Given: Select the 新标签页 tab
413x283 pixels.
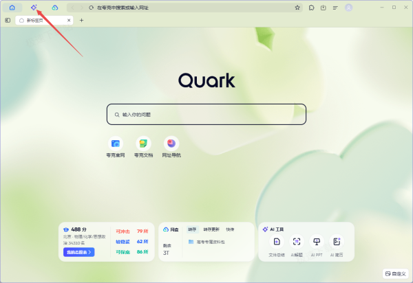Looking at the screenshot, I should (44, 20).
